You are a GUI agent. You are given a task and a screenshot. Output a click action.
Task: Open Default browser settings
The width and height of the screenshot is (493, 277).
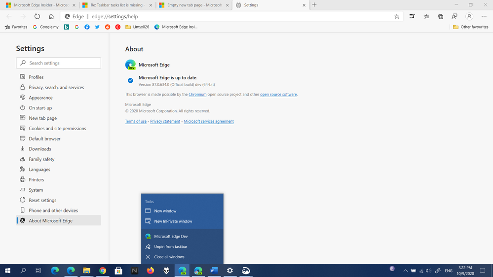59,138
